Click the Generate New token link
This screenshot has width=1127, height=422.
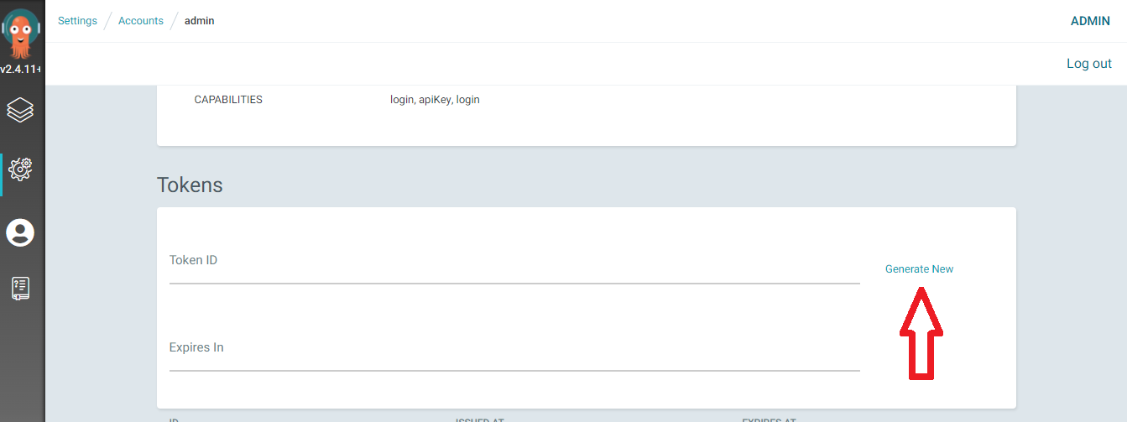[x=919, y=269]
